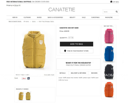Find in your nearest store
Image resolution: width=128 pixels, height=106 pixels.
point(77,51)
